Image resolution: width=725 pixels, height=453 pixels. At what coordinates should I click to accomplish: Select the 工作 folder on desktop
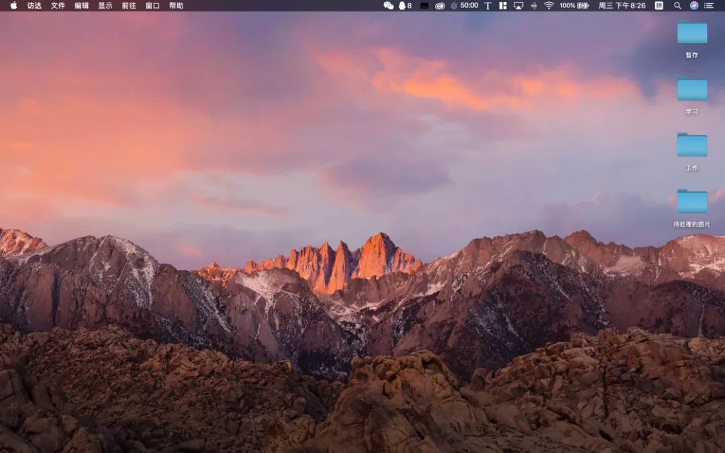(x=691, y=146)
